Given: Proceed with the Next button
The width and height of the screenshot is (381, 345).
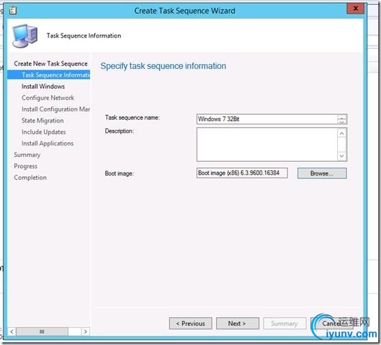Looking at the screenshot, I should point(238,323).
